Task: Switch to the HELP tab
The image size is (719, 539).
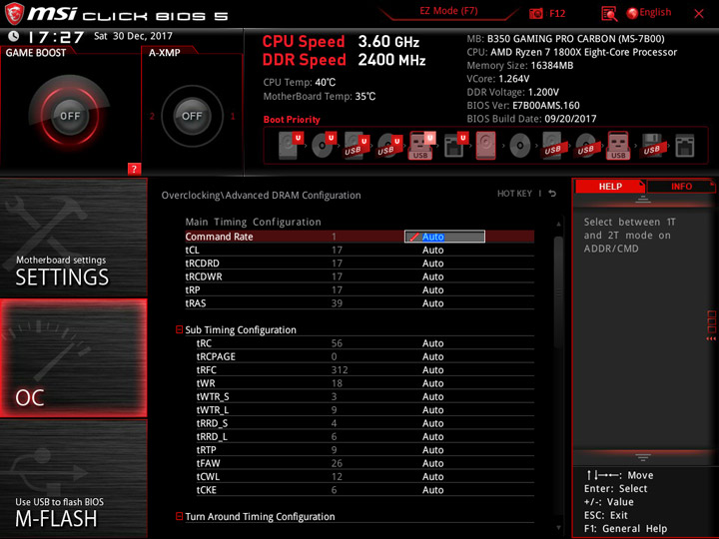Action: (610, 186)
